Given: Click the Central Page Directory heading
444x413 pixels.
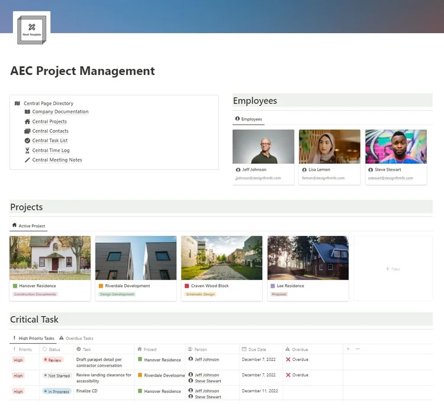Looking at the screenshot, I should click(49, 103).
